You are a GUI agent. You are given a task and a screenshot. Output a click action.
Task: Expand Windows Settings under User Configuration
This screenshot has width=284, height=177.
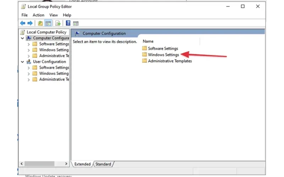[x=29, y=74]
